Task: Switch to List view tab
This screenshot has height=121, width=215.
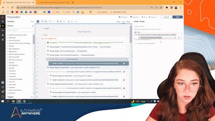Action: coord(123,22)
